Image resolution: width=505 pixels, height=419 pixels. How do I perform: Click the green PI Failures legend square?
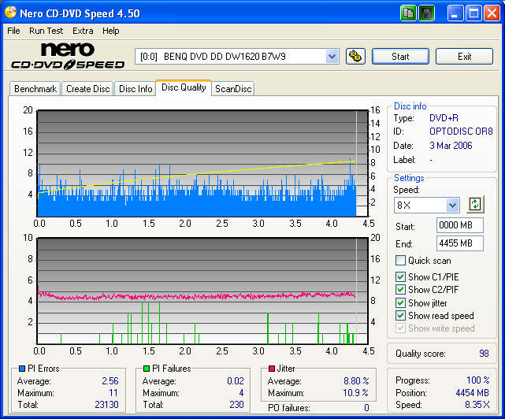pyautogui.click(x=147, y=369)
